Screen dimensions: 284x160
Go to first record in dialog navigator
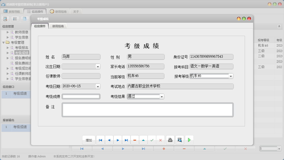click(x=101, y=140)
